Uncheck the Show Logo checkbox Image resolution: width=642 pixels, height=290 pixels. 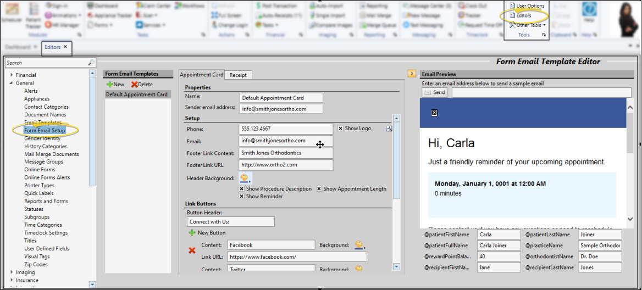[340, 129]
